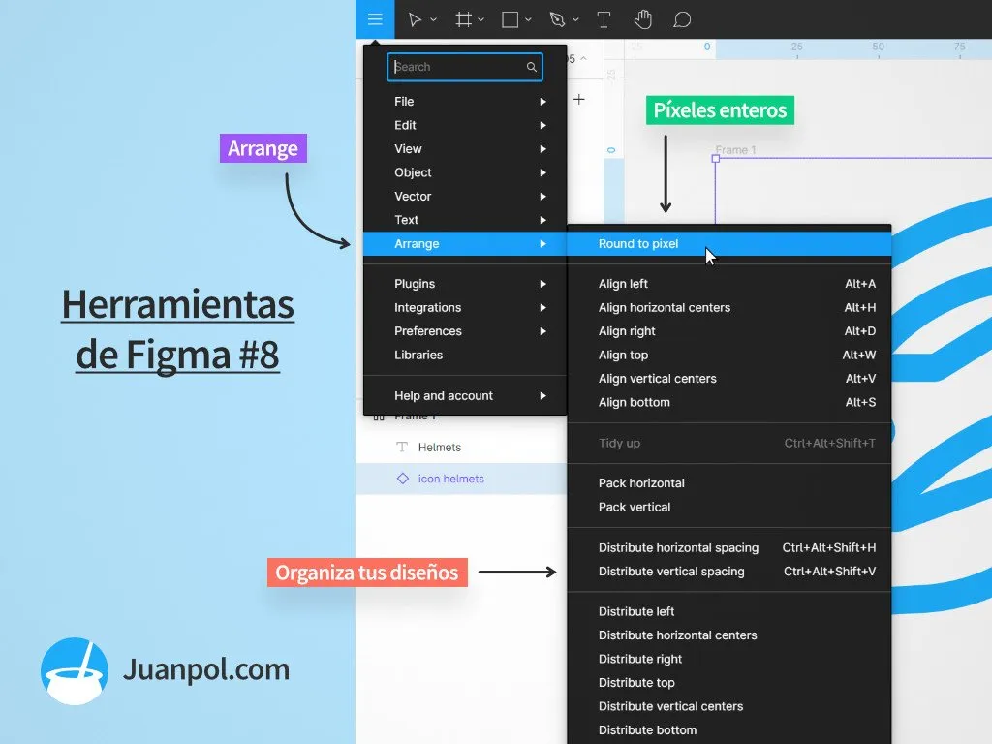Image resolution: width=992 pixels, height=744 pixels.
Task: Choose Pack horizontal
Action: [x=729, y=483]
